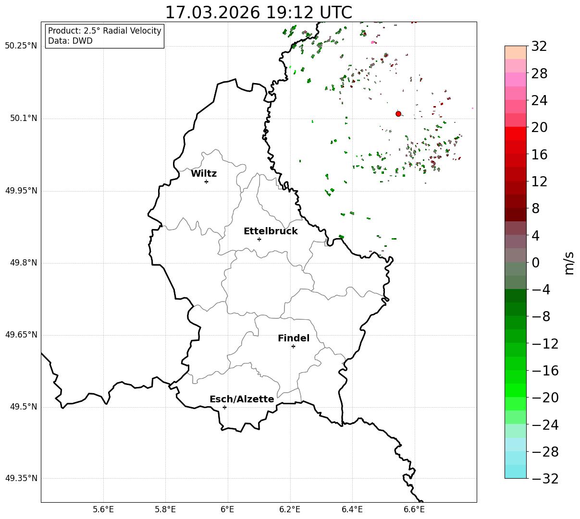Click the 49.5°N latitude label
Image resolution: width=580 pixels, height=519 pixels.
(24, 407)
